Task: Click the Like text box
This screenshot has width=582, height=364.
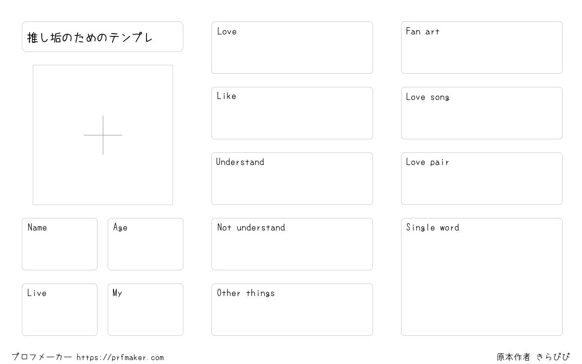Action: (x=292, y=113)
